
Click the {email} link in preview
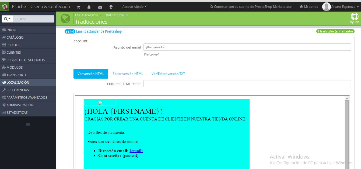pos(136,151)
